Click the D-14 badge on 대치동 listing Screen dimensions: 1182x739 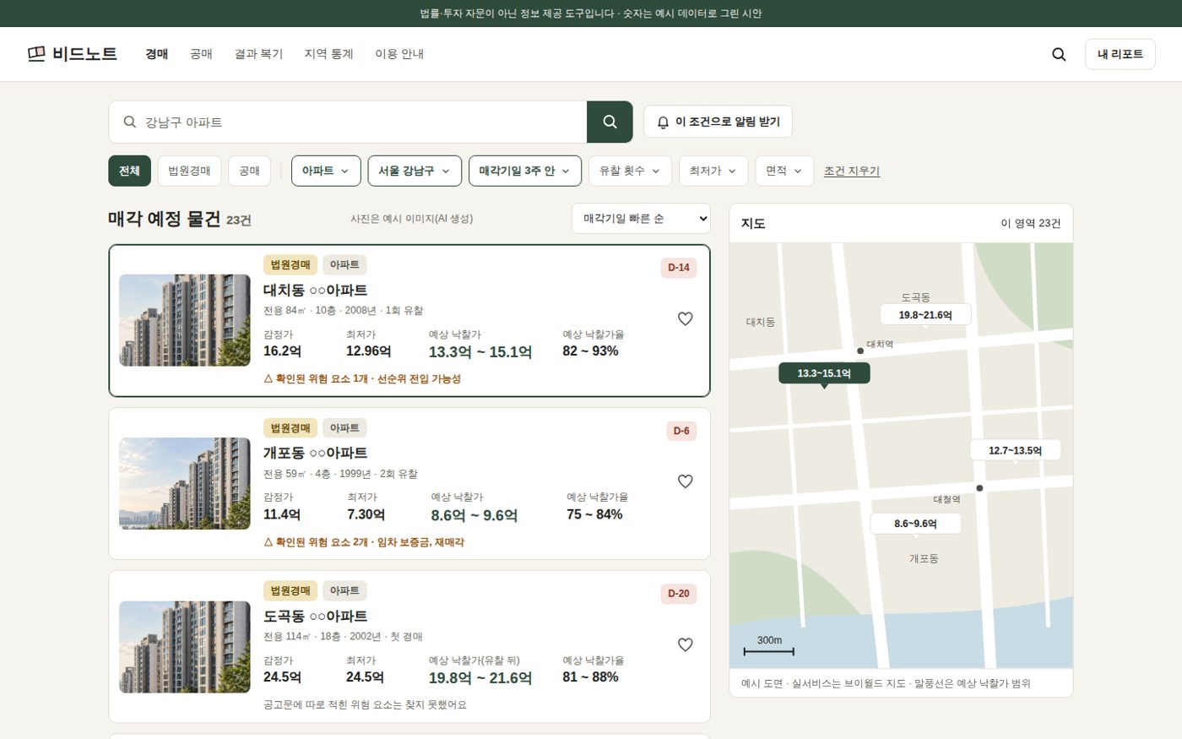(x=679, y=268)
